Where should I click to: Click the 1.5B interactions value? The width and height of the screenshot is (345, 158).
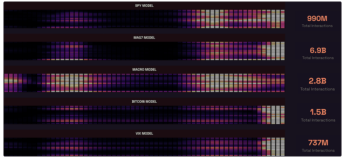pyautogui.click(x=318, y=112)
